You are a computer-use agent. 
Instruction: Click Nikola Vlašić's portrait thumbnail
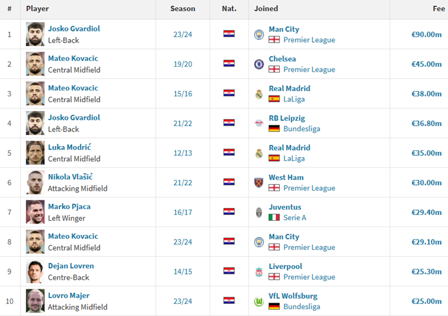coord(35,182)
